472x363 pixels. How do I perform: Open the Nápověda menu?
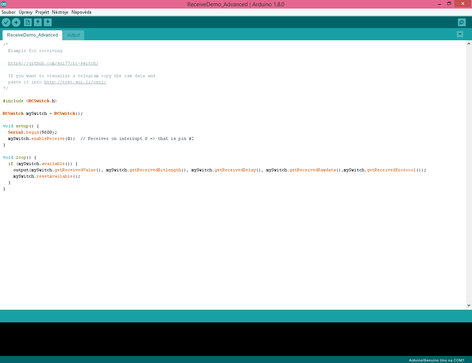(81, 12)
